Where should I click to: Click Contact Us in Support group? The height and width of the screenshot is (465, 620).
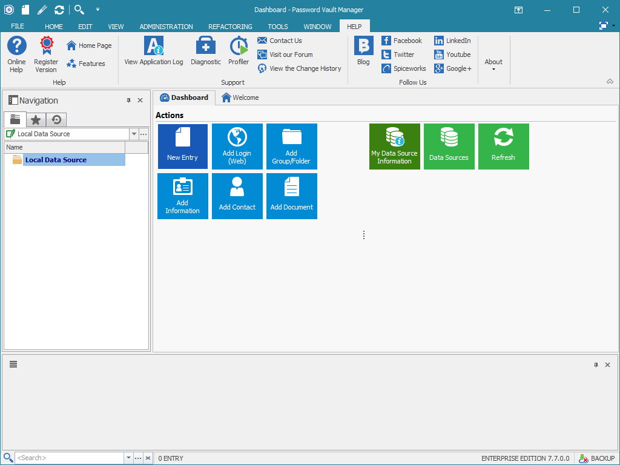[x=279, y=41]
